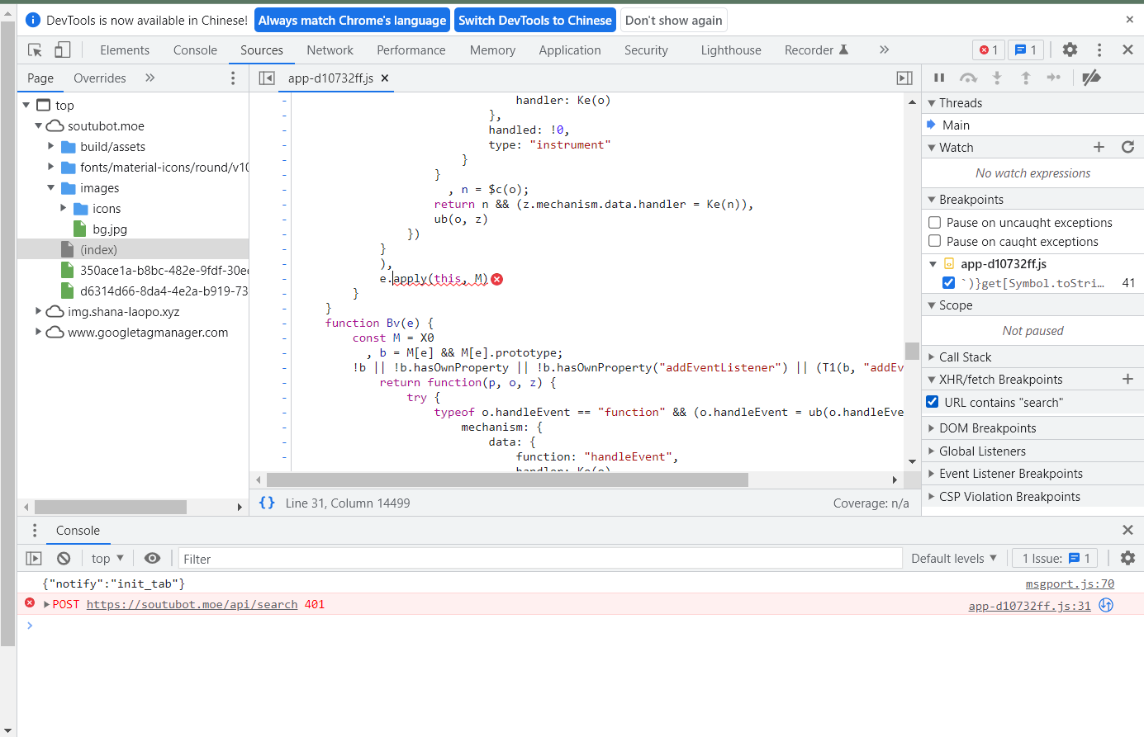This screenshot has height=737, width=1144.
Task: Toggle the file navigator sidebar icon
Action: tap(267, 78)
